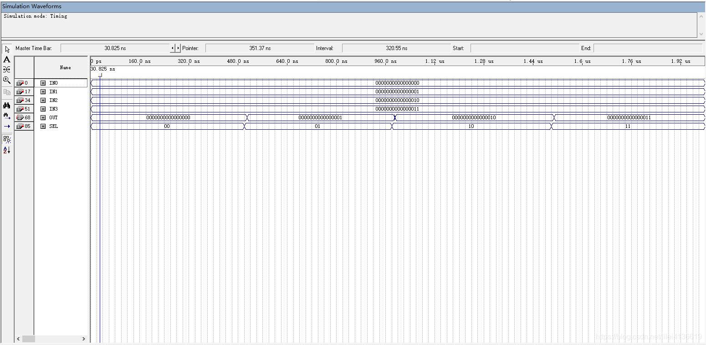Click the IN3 input pin icon

point(20,109)
